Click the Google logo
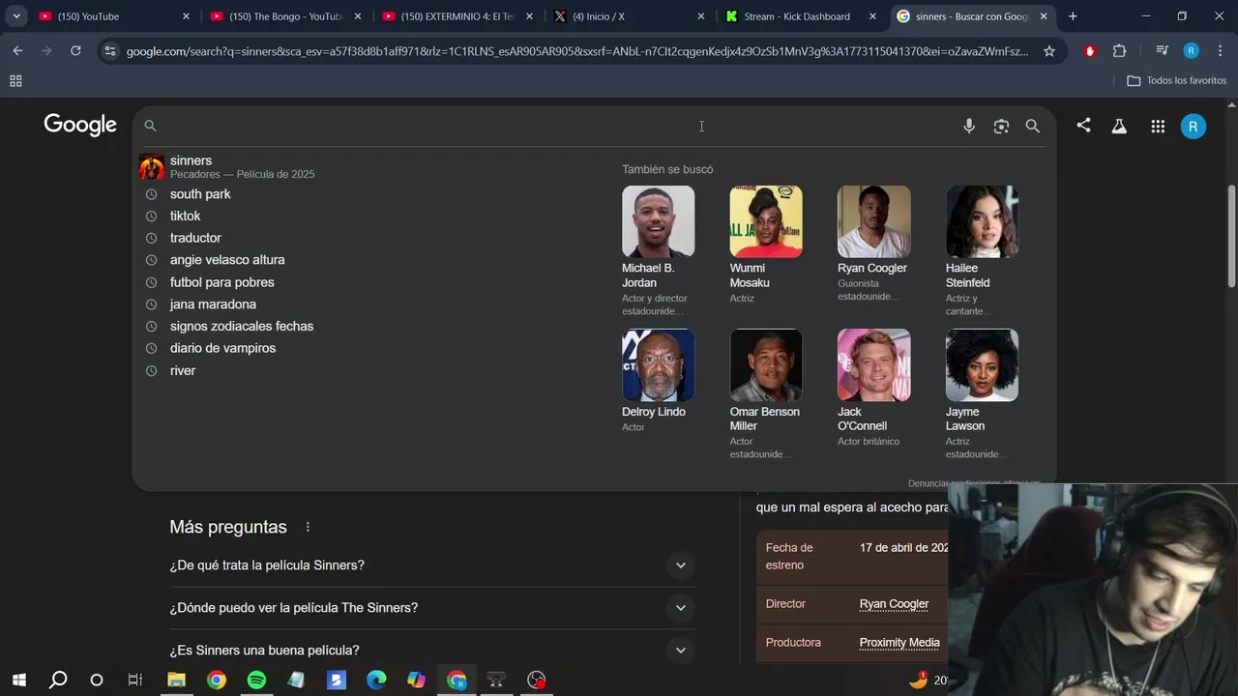Image resolution: width=1238 pixels, height=696 pixels. 80,125
